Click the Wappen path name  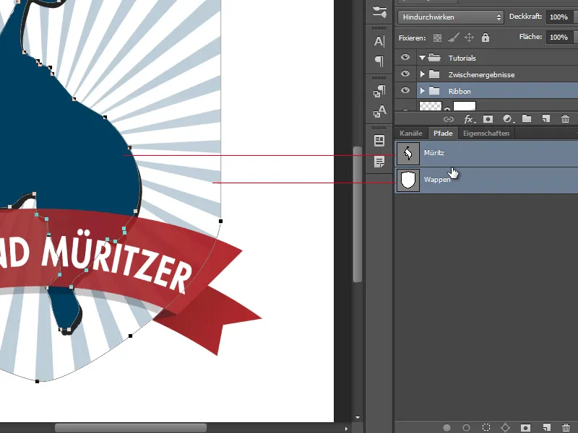click(437, 180)
